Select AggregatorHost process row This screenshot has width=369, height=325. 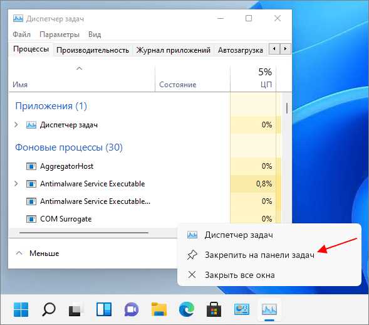coord(145,166)
